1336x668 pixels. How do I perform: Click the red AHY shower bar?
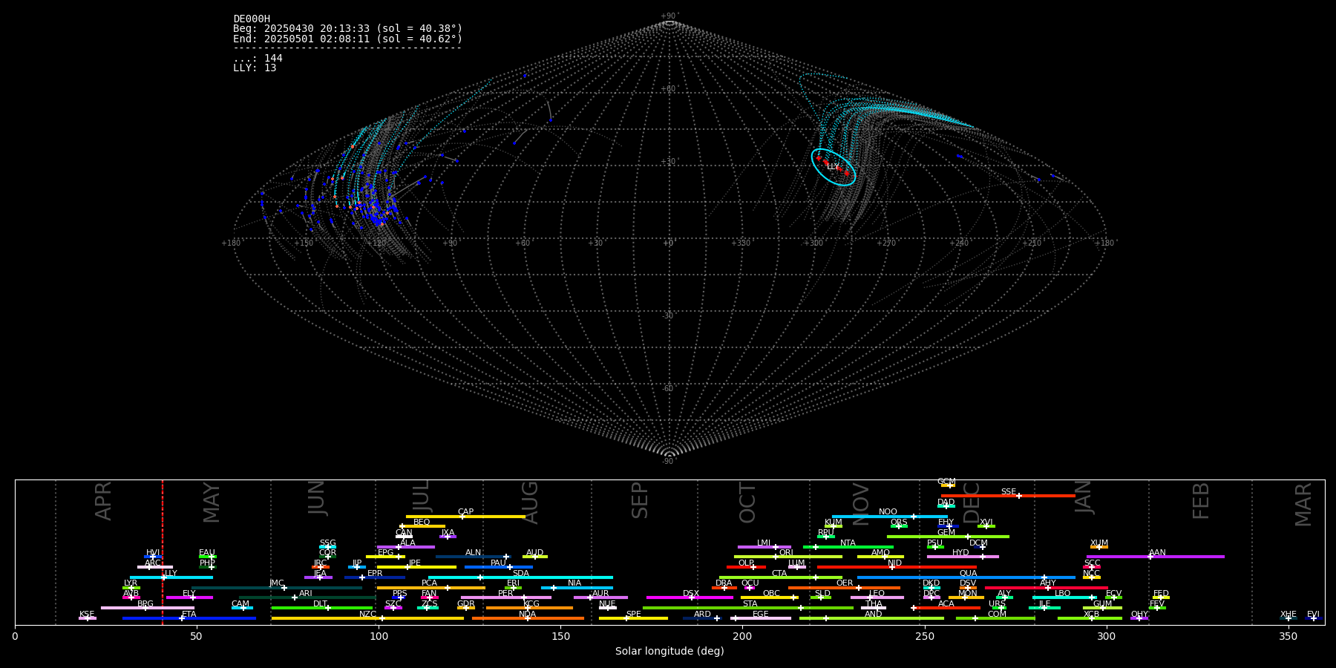tap(1047, 588)
